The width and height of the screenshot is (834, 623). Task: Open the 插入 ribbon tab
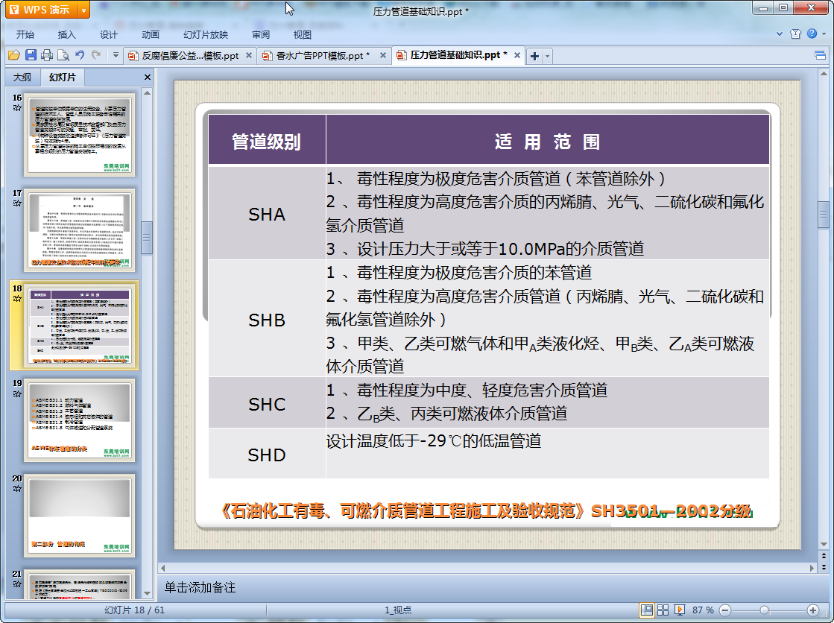(66, 34)
